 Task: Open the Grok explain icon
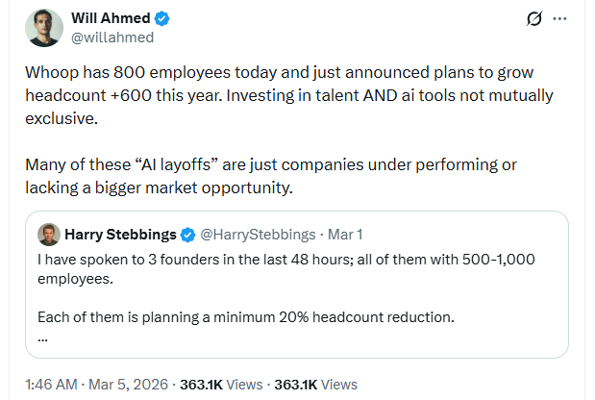tap(536, 19)
